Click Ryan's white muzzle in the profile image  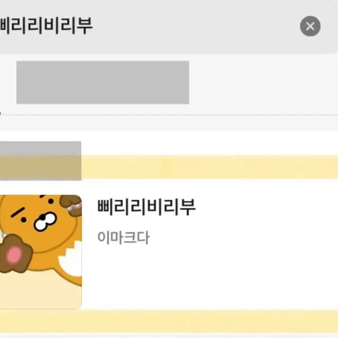click(45, 221)
